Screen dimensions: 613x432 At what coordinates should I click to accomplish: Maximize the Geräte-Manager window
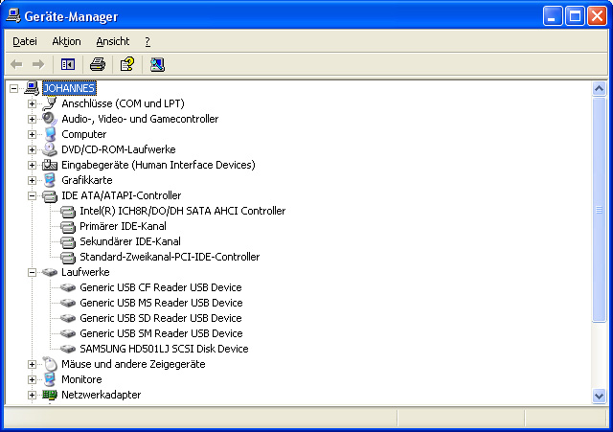tap(575, 16)
